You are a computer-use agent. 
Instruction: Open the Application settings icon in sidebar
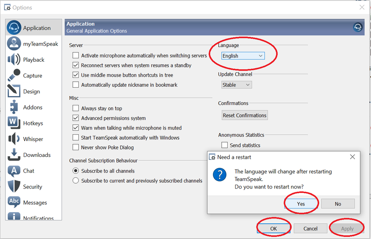14,28
